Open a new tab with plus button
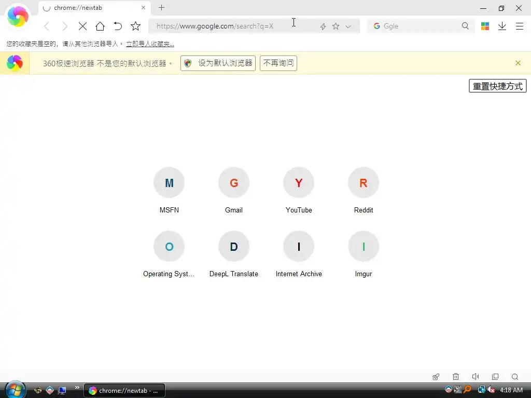 click(162, 7)
